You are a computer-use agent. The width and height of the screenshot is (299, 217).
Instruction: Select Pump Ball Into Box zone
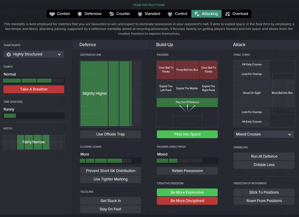tap(187, 70)
